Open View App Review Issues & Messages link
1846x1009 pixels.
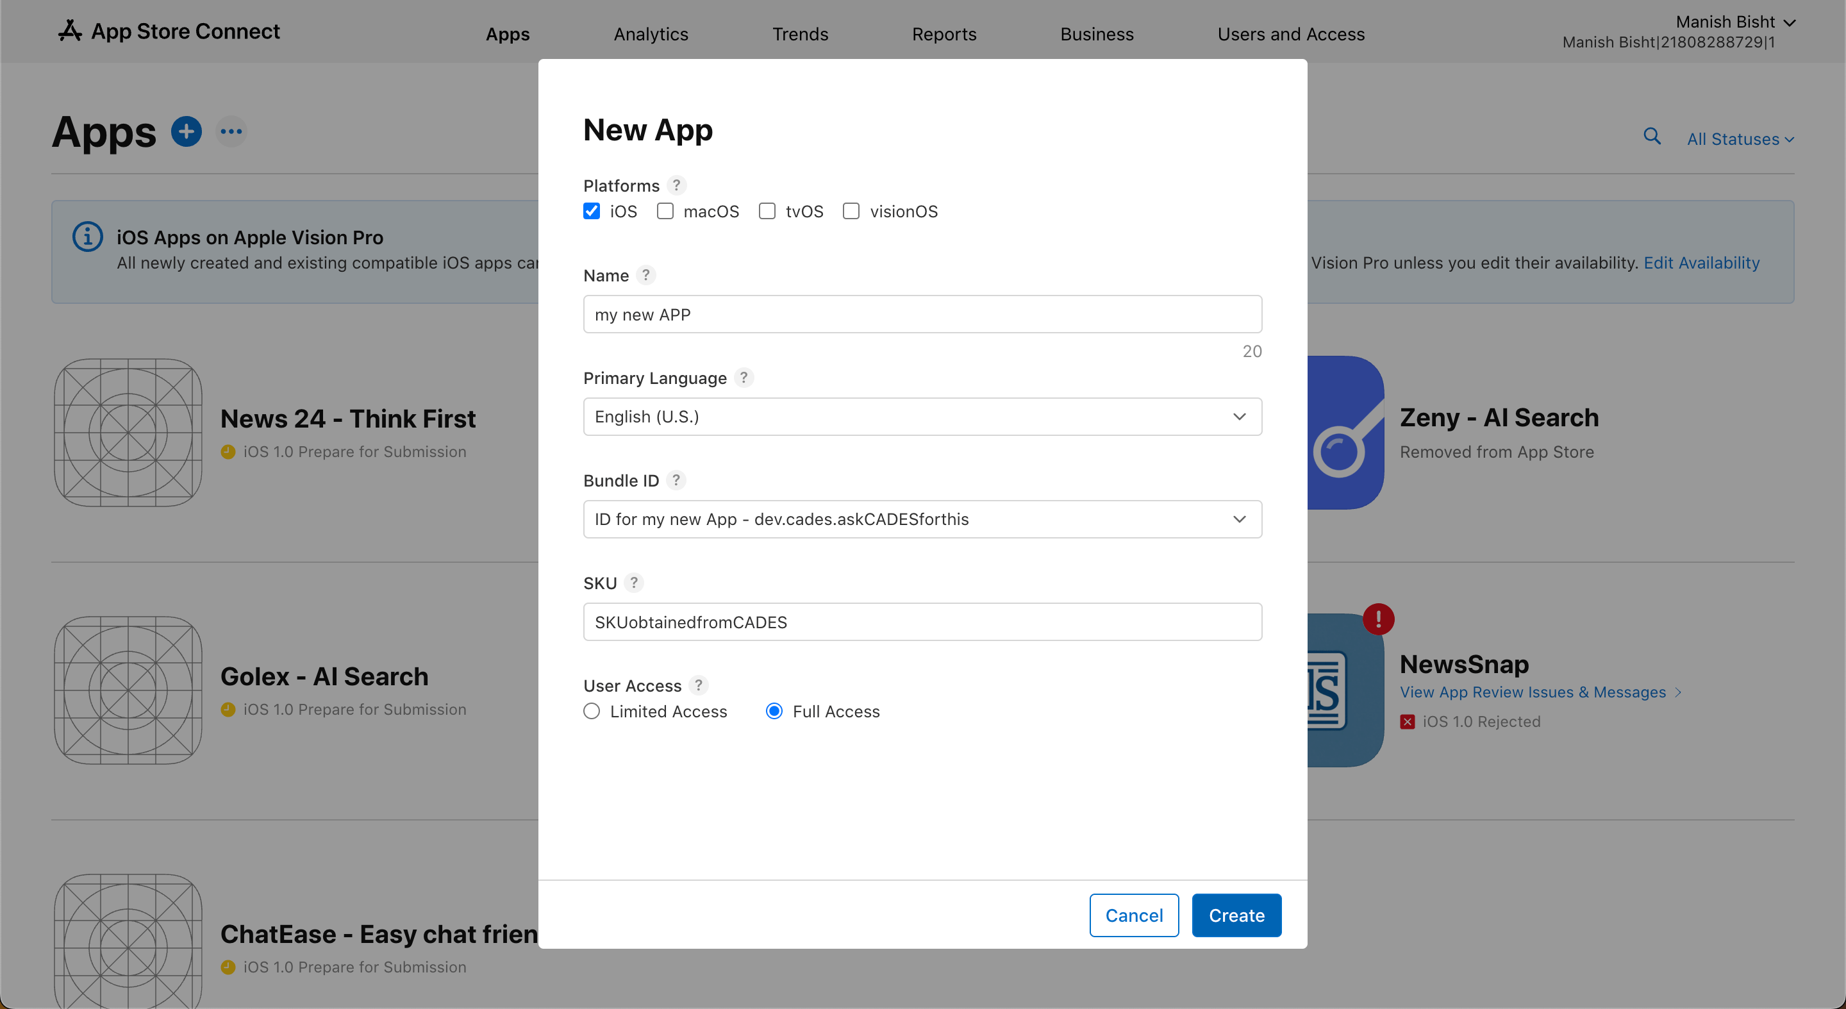tap(1533, 692)
